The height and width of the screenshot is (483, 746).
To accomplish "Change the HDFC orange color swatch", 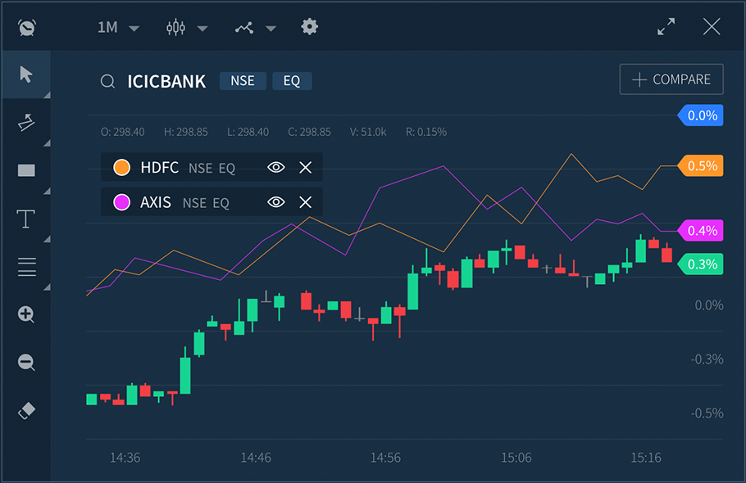I will tap(121, 167).
